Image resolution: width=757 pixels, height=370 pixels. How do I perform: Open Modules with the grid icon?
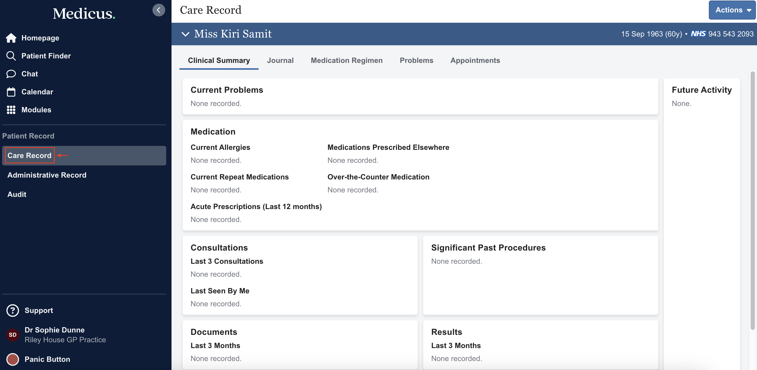(11, 110)
